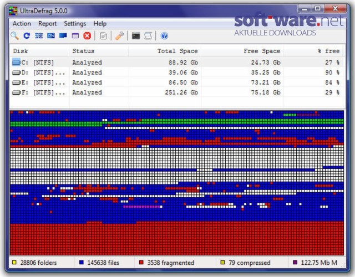355x277 pixels.
Task: Click the 73.21 Gb free space cell
Action: [266, 83]
